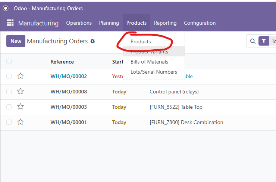
Task: Check the box for WH/MO/00001
Action: tap(9, 122)
